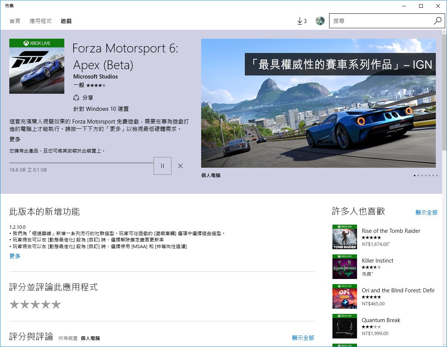The height and width of the screenshot is (347, 447).
Task: Expand release notes with the blue 更多 link
Action: tap(15, 256)
